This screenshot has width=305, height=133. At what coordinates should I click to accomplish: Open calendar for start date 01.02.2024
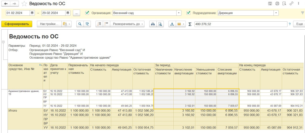(32, 13)
